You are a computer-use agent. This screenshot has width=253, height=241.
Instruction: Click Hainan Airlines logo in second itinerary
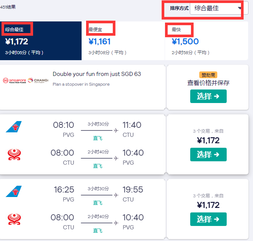click(x=14, y=219)
